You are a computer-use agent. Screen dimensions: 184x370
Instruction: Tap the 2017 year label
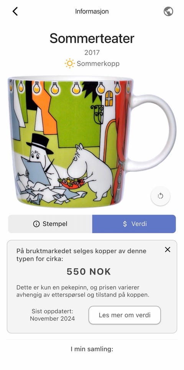(92, 52)
